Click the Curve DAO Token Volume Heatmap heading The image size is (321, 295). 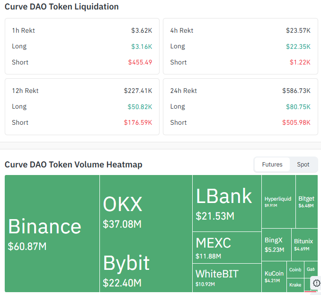pos(73,165)
